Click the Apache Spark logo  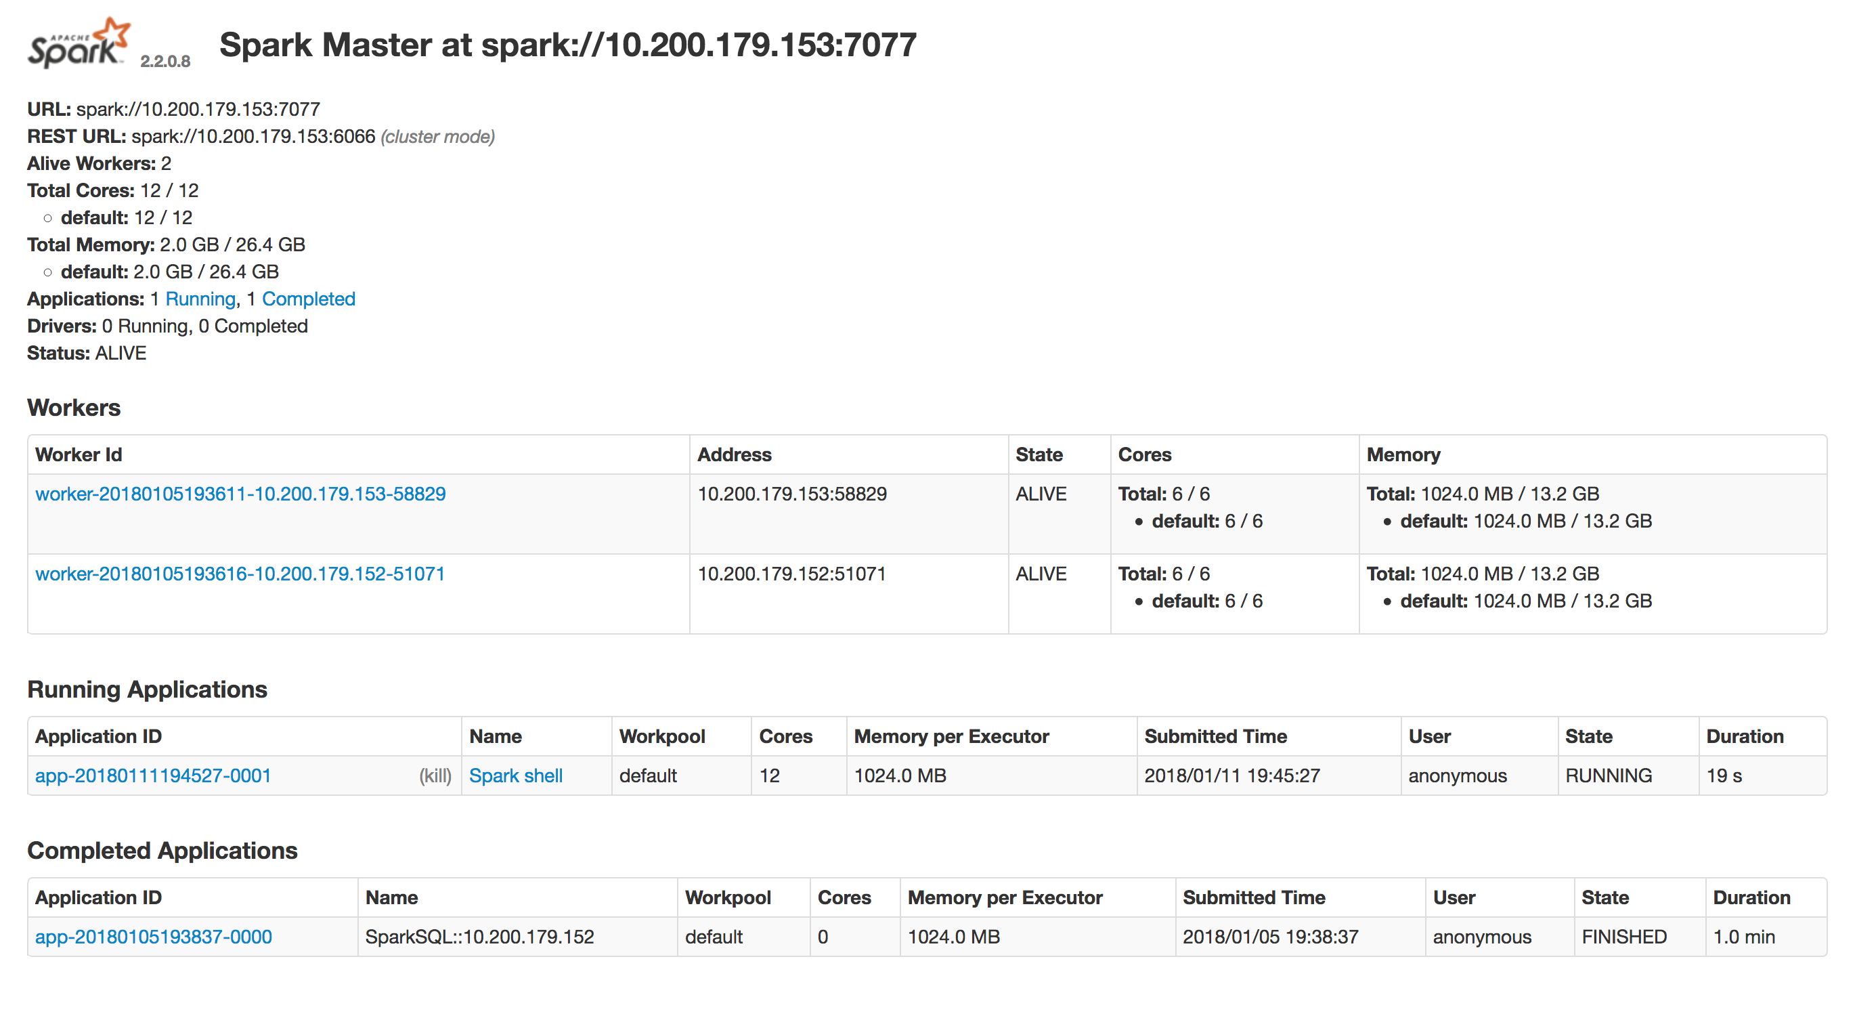[78, 43]
